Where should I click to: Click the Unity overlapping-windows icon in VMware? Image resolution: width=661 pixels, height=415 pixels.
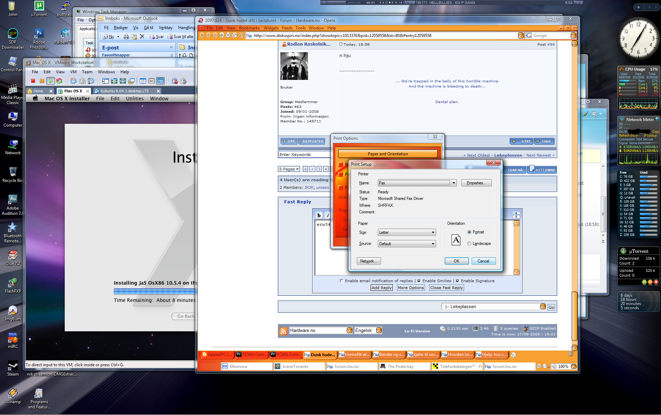click(132, 81)
